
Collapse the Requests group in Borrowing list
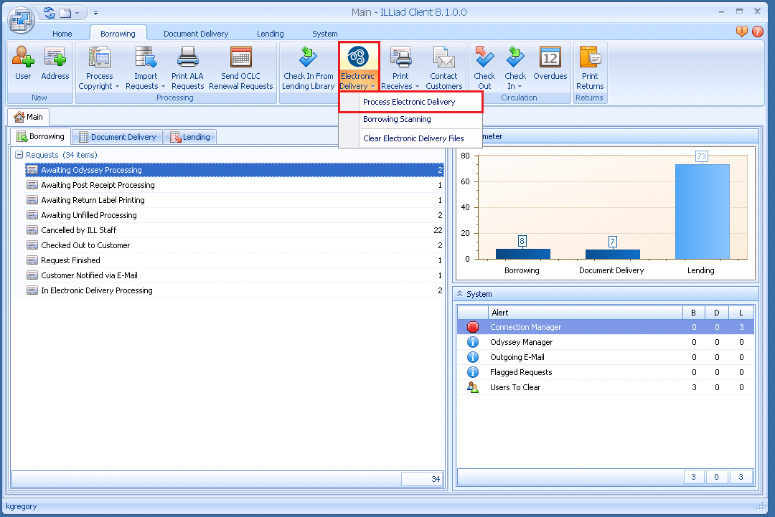pos(16,155)
